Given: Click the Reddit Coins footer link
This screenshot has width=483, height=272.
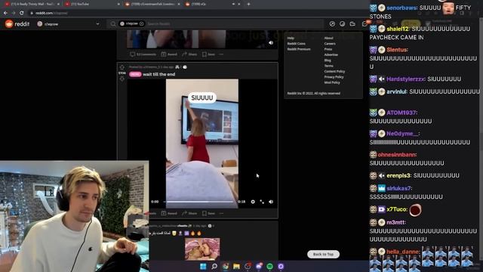Looking at the screenshot, I should tap(296, 44).
